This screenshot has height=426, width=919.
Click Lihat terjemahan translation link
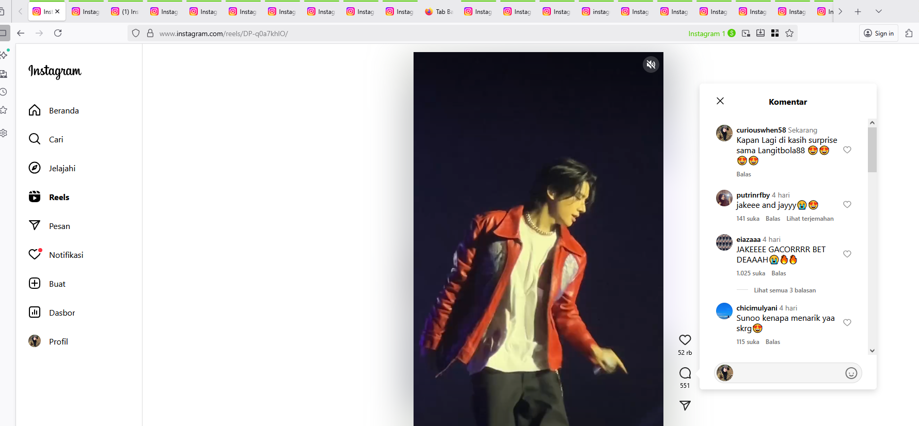[810, 219]
